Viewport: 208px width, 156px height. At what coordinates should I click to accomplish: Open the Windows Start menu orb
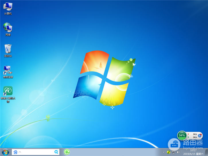pos(5,152)
